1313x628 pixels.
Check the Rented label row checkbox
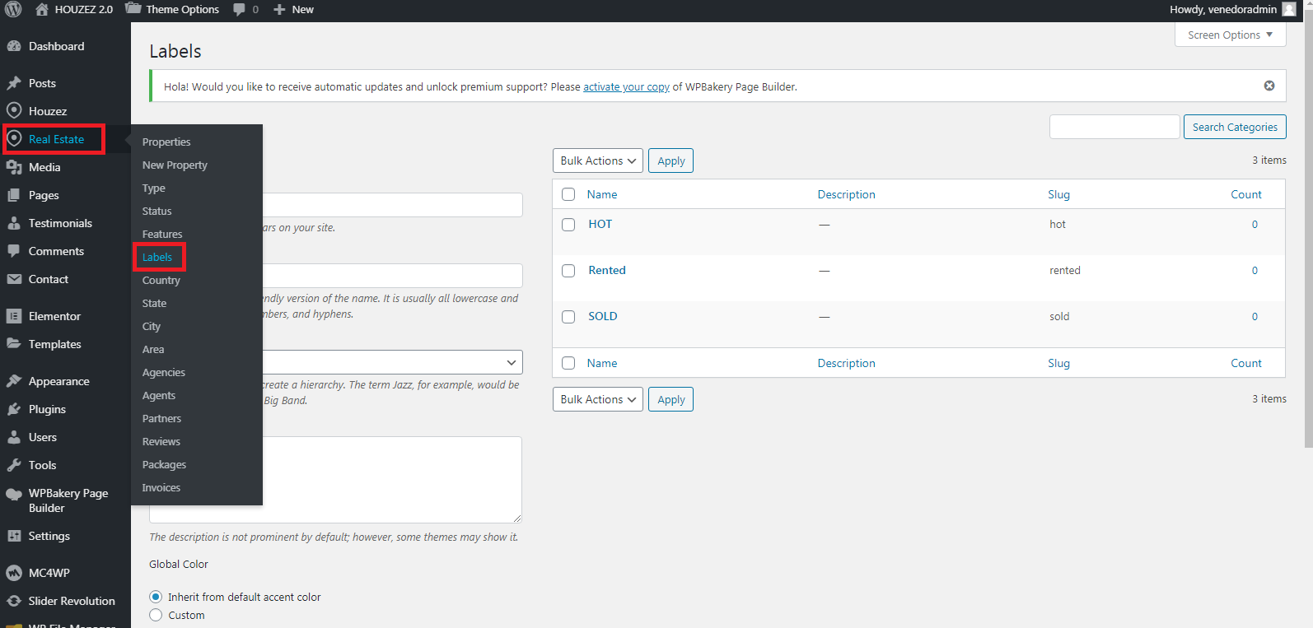568,271
